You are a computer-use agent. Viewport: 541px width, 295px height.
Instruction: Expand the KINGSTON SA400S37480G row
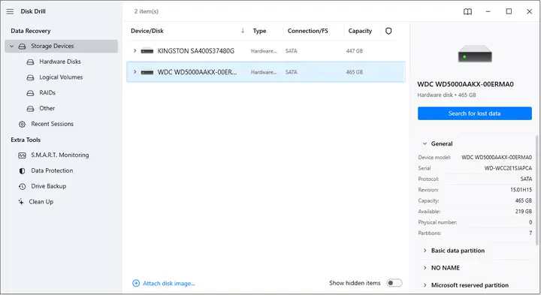click(x=135, y=50)
